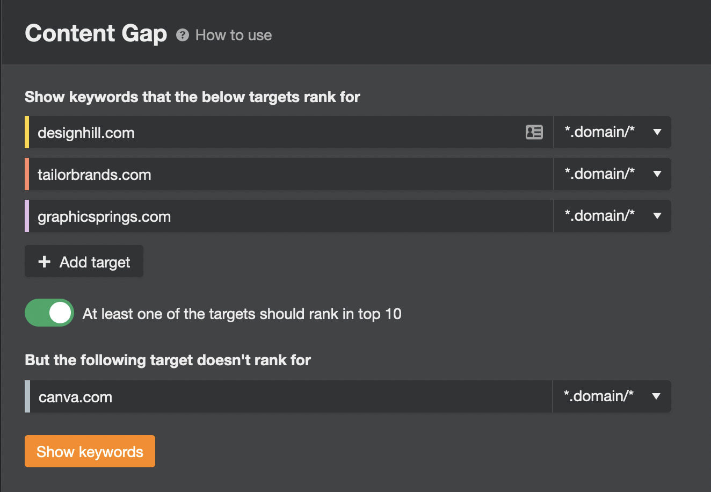This screenshot has width=711, height=492.
Task: Open the How to use link
Action: (x=234, y=35)
